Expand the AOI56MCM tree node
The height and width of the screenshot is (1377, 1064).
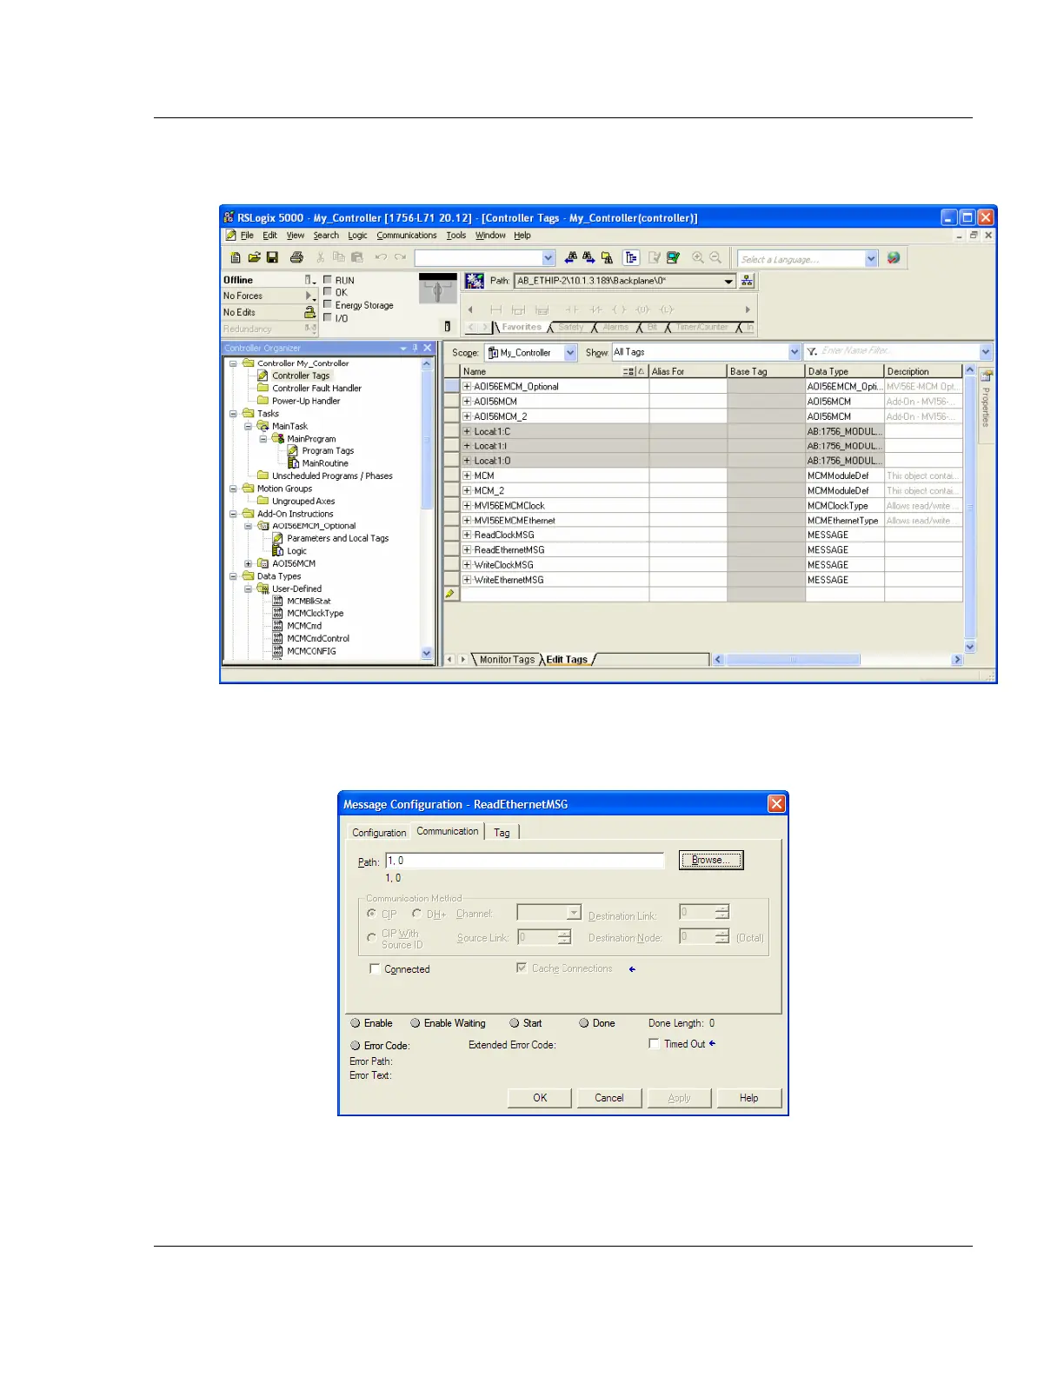pos(248,563)
